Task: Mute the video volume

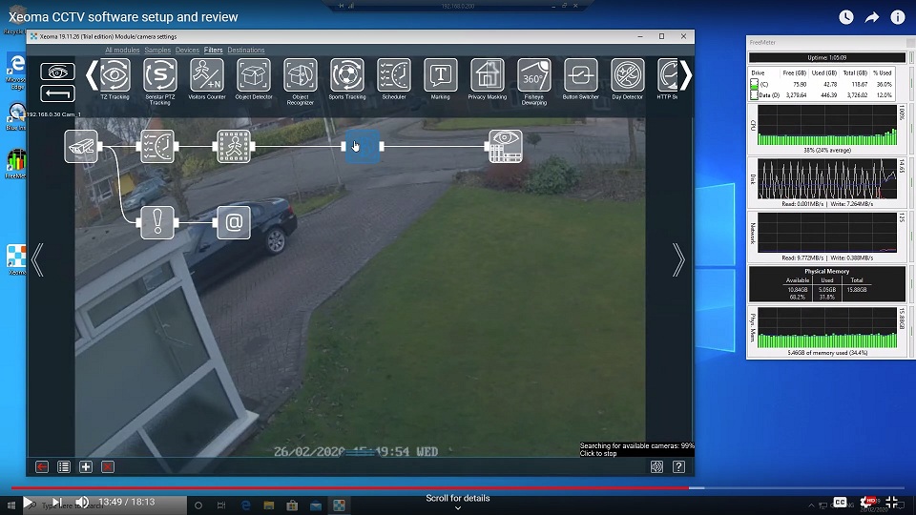Action: coord(82,503)
